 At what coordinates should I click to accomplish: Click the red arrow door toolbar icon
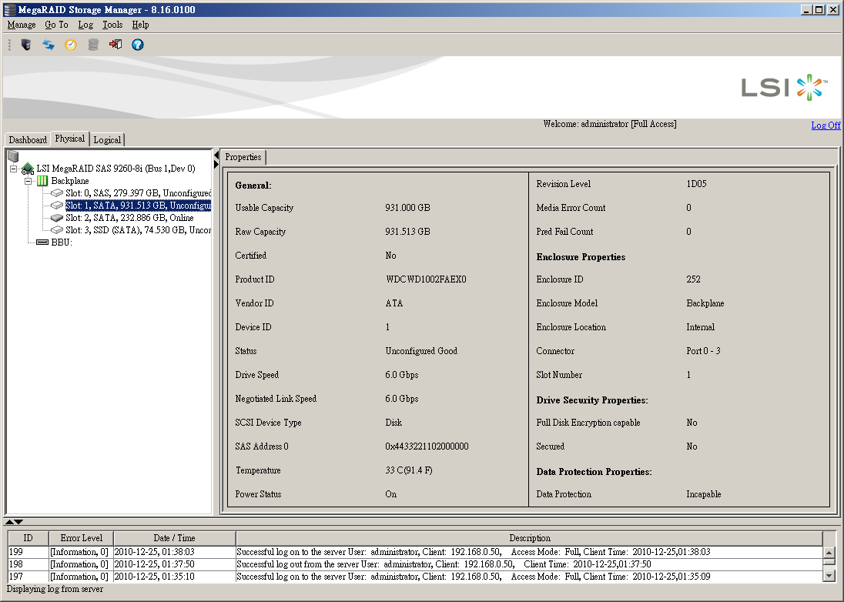click(116, 45)
